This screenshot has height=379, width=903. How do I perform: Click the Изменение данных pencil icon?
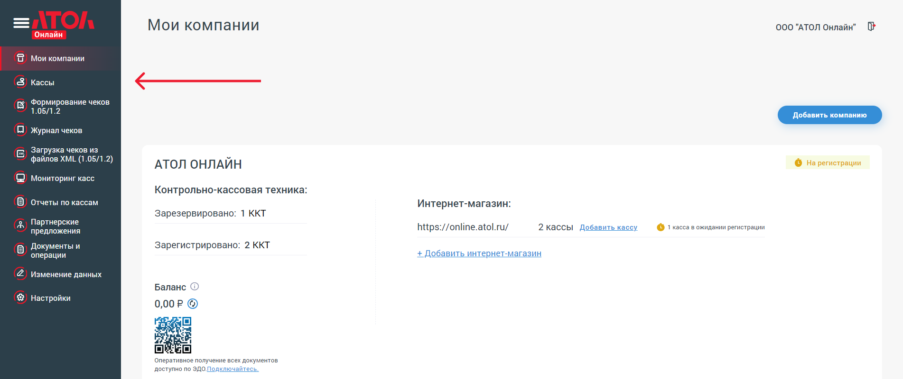click(20, 274)
